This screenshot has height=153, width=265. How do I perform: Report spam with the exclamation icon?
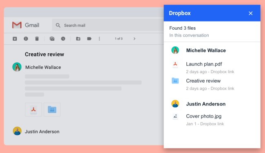point(26,39)
